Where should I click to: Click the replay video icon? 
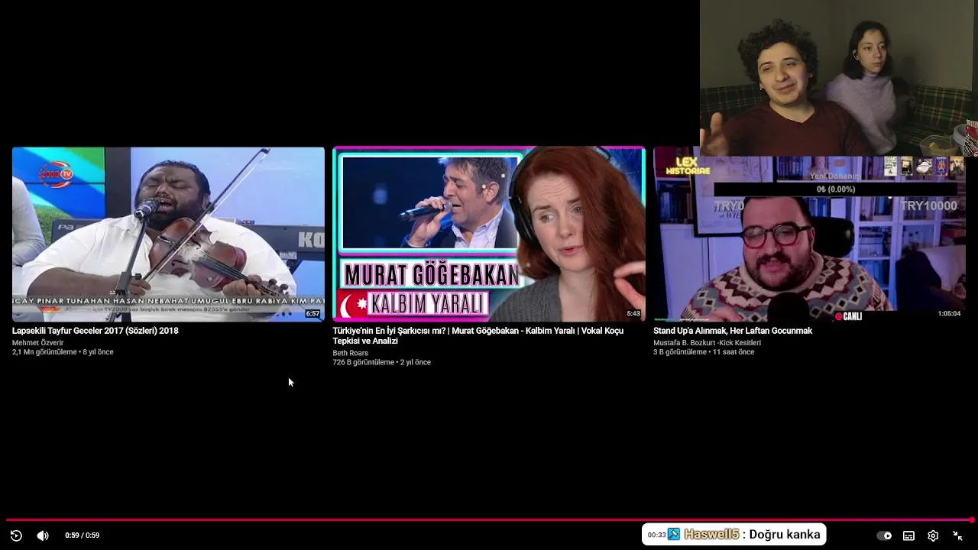(x=16, y=535)
